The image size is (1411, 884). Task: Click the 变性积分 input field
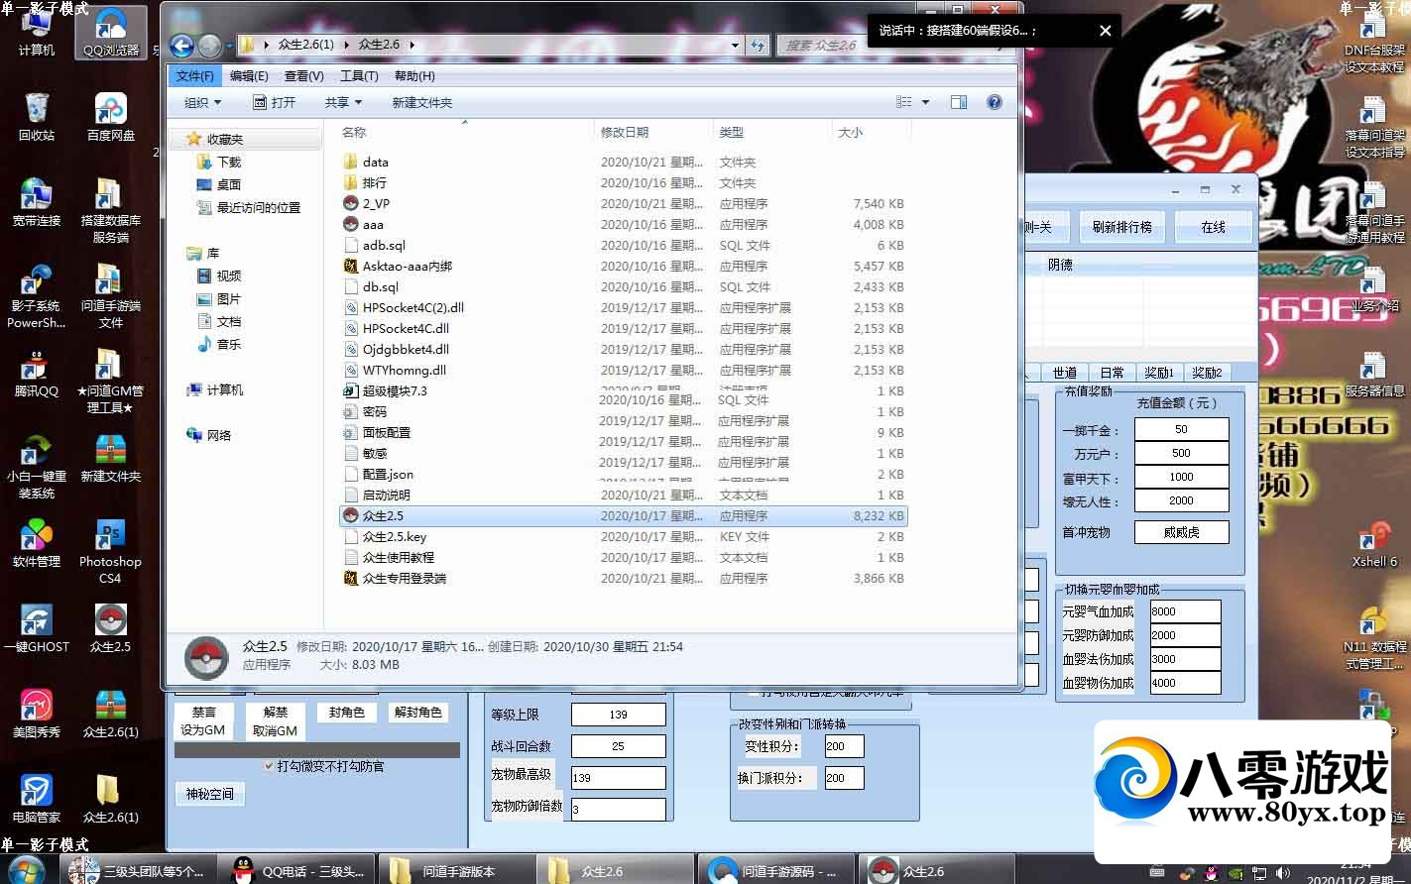point(844,746)
